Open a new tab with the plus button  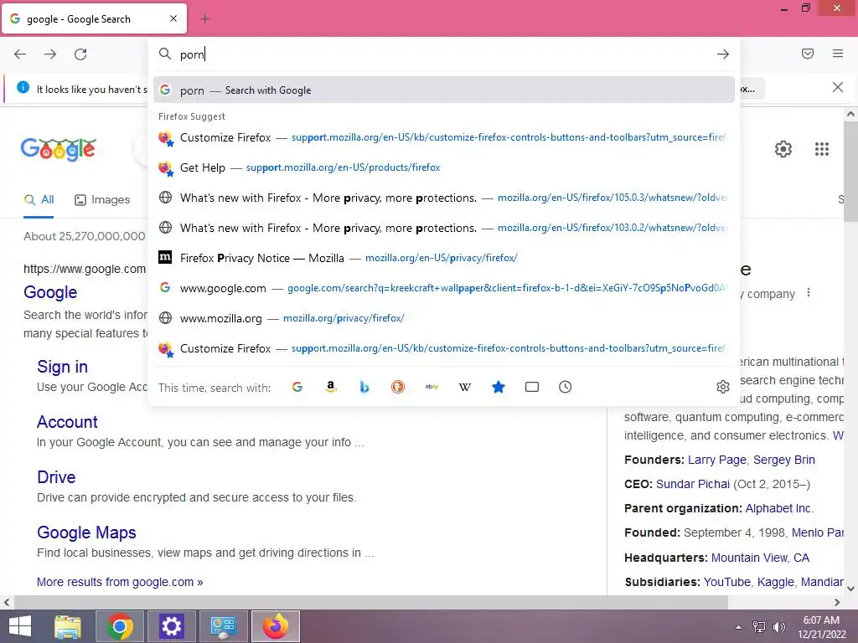pos(205,19)
